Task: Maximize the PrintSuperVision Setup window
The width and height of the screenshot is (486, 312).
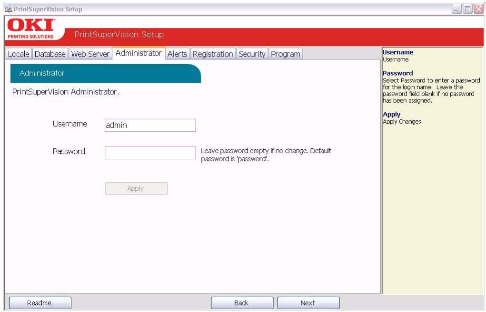Action: [467, 9]
